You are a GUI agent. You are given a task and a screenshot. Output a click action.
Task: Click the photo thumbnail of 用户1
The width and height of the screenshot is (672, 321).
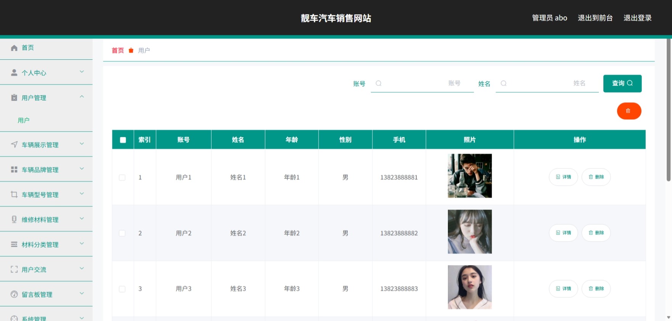(470, 176)
